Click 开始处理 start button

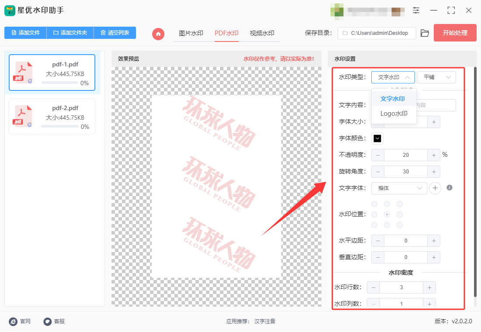coord(455,33)
